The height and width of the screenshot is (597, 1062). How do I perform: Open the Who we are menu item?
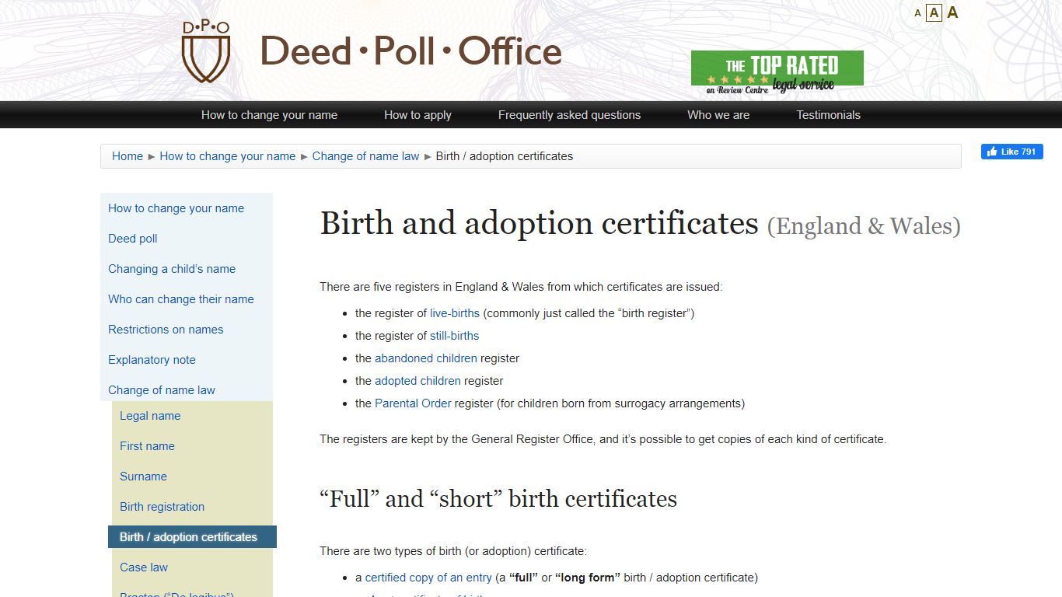(x=718, y=115)
